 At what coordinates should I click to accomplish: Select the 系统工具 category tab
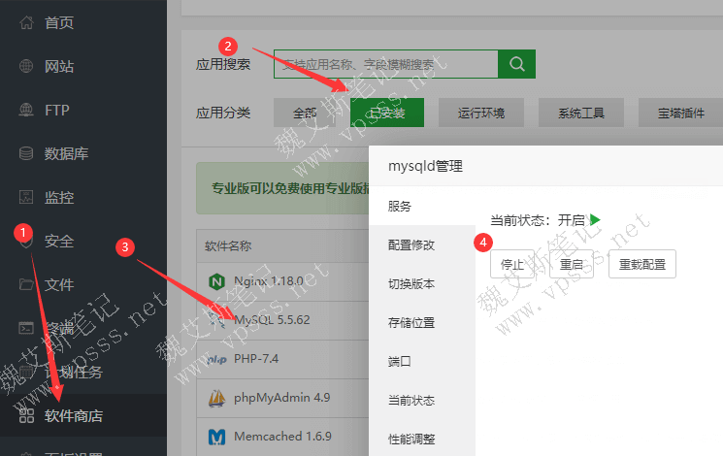click(581, 113)
